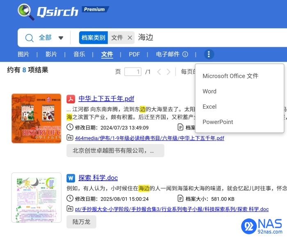The width and height of the screenshot is (287, 238).
Task: Switch to the 电子邮件 tab
Action: click(167, 54)
